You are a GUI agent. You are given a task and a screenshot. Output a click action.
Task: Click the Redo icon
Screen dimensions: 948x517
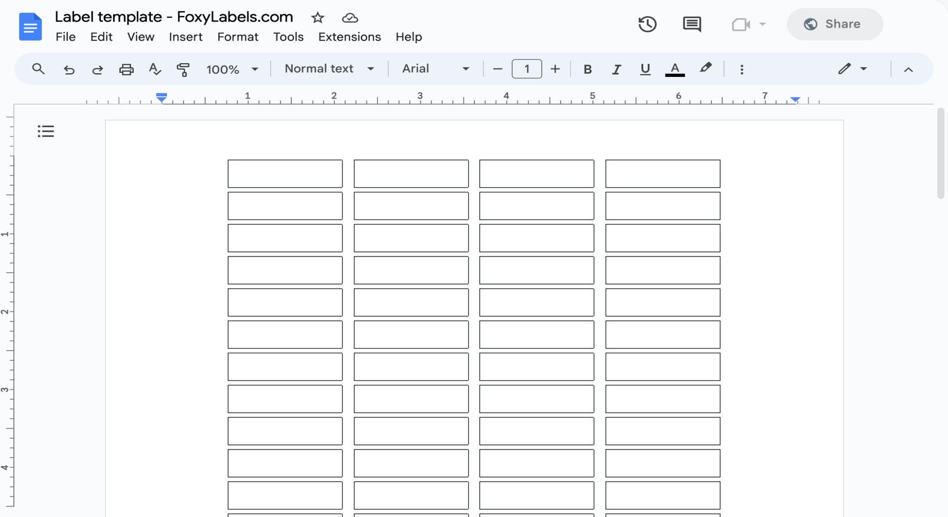tap(97, 69)
